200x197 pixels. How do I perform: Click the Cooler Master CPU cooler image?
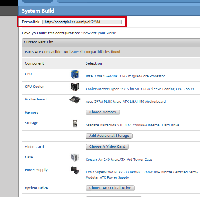click(75, 87)
